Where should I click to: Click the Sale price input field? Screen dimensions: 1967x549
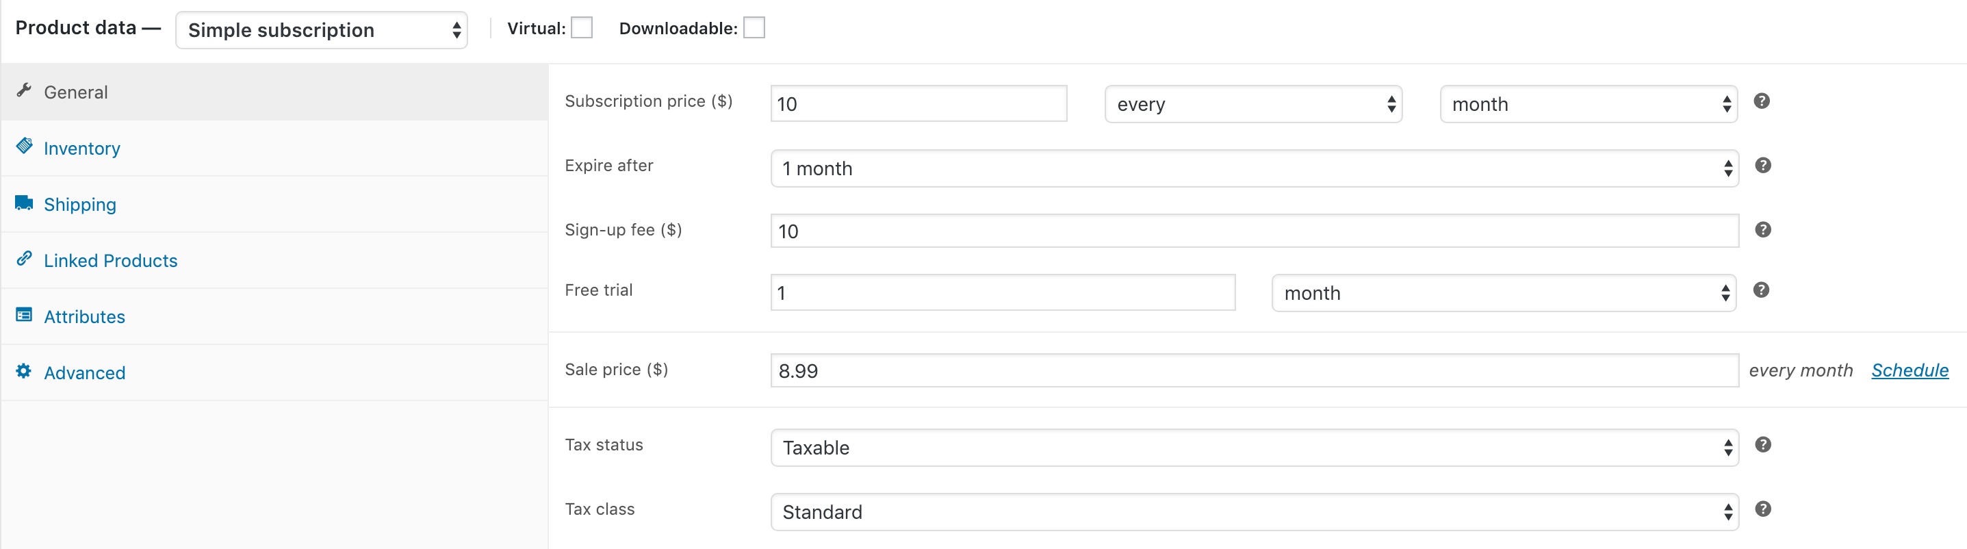pyautogui.click(x=1254, y=370)
